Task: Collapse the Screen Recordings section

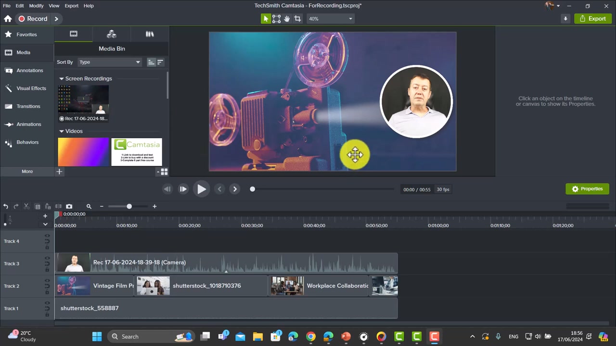Action: click(62, 79)
